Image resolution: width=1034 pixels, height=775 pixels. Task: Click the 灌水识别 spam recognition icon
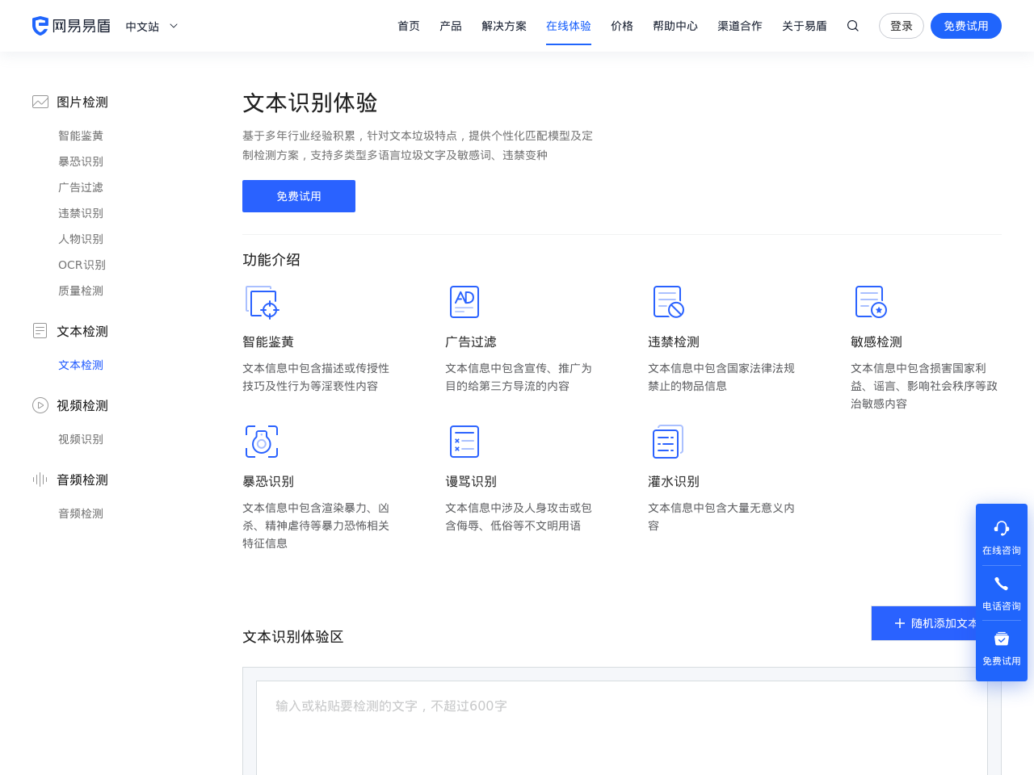(x=666, y=442)
